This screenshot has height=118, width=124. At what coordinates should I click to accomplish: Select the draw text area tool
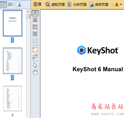(35, 13)
